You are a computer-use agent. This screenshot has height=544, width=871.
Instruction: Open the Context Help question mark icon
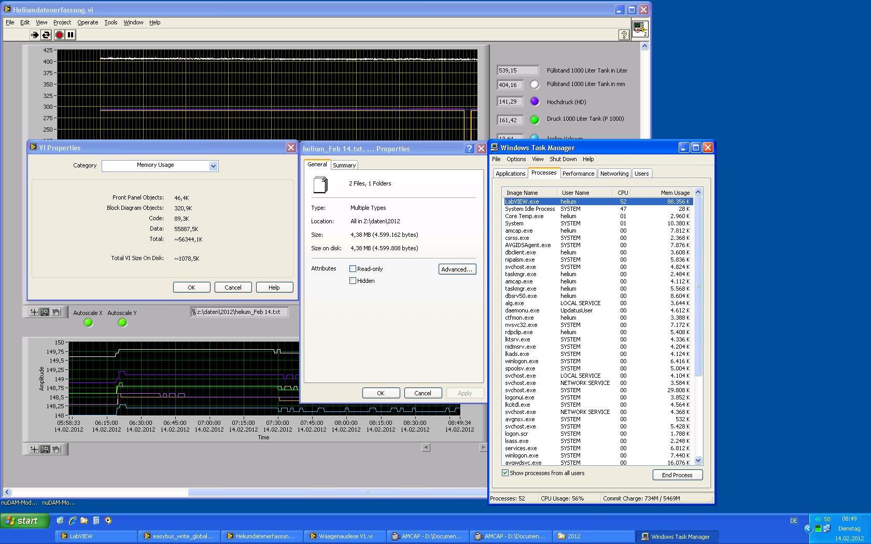[x=624, y=35]
